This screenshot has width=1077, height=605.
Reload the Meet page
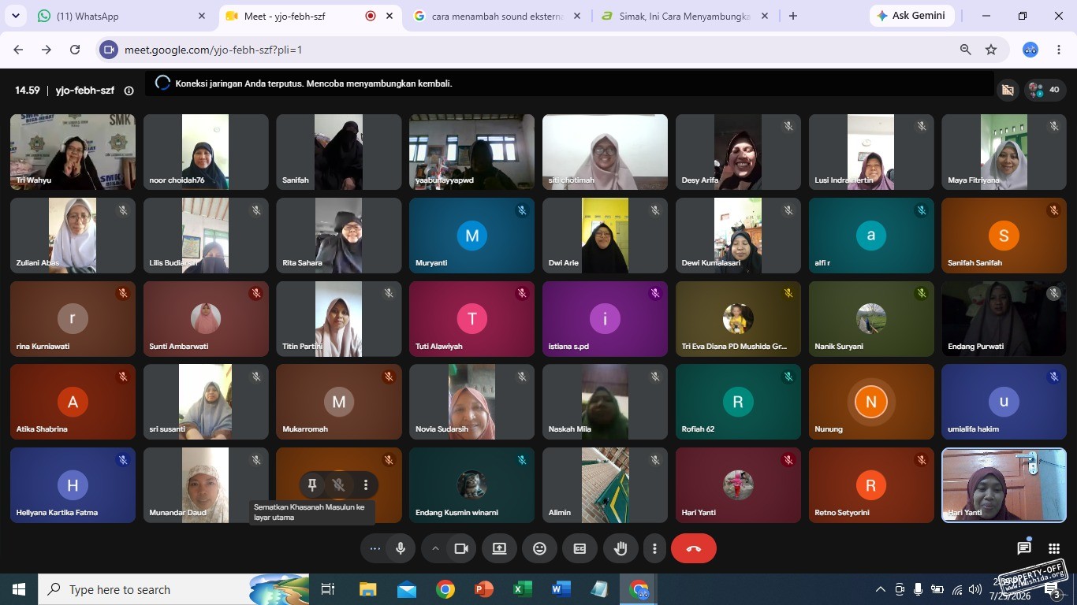[75, 50]
